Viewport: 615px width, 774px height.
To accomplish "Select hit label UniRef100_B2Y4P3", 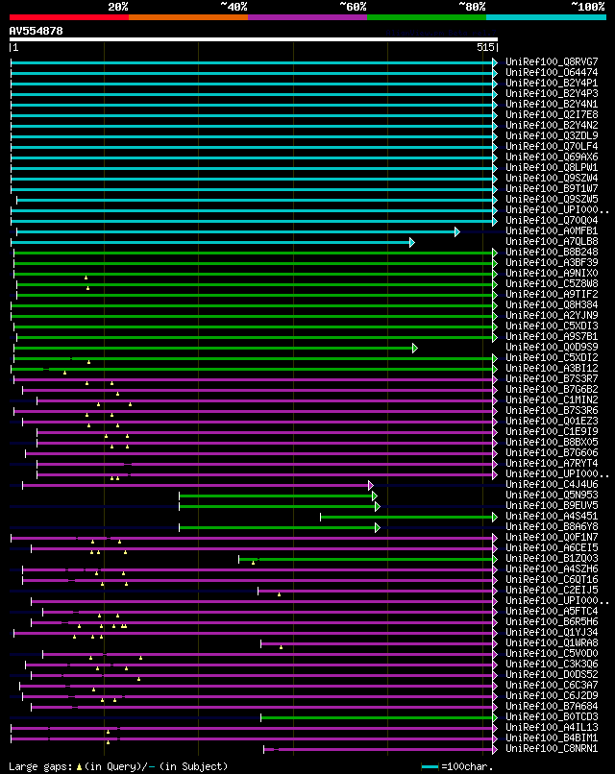I will (x=552, y=93).
